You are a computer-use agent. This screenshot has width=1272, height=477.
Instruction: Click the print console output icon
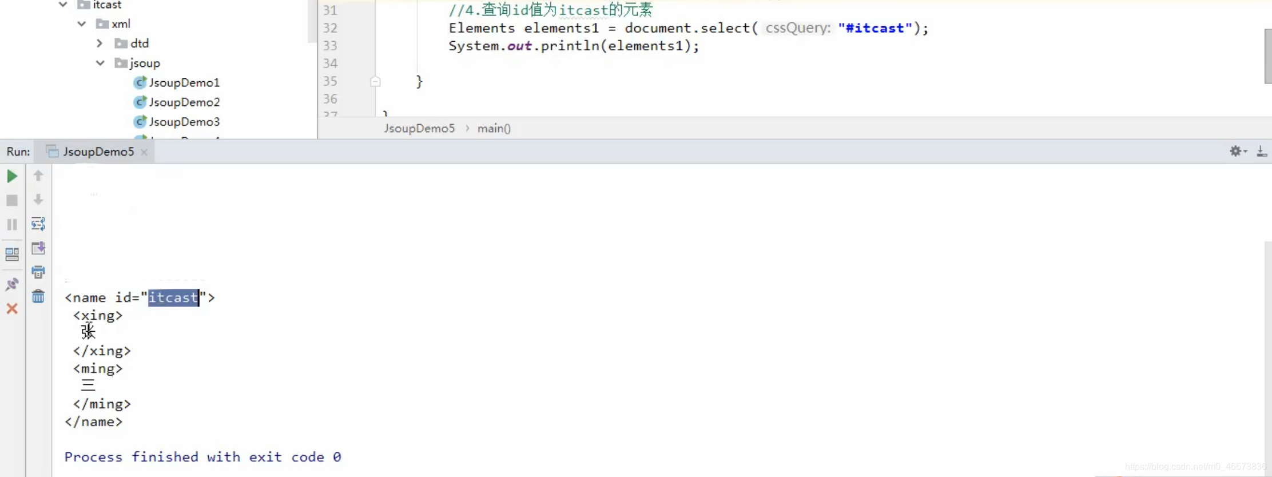coord(38,272)
